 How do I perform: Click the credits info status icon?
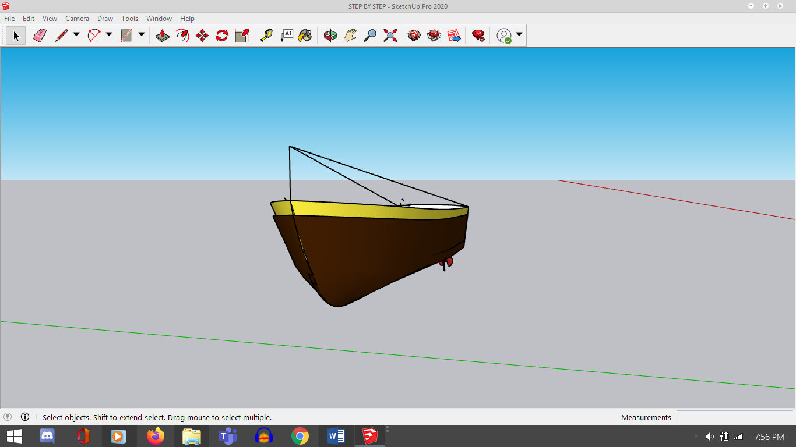click(x=25, y=417)
